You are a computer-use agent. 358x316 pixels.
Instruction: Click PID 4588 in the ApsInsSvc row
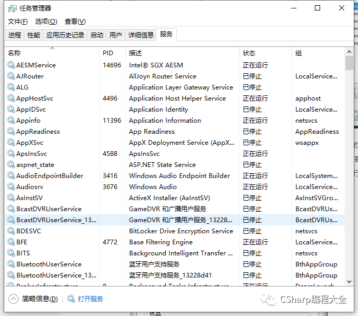110,154
